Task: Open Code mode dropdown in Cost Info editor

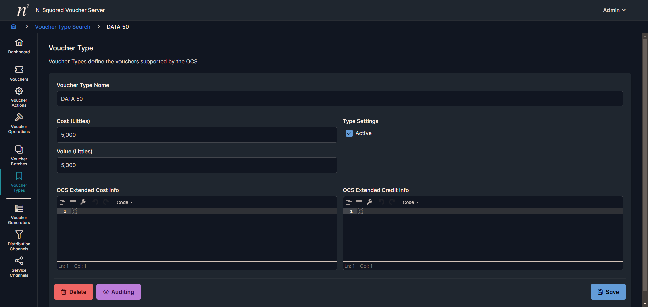Action: [124, 202]
